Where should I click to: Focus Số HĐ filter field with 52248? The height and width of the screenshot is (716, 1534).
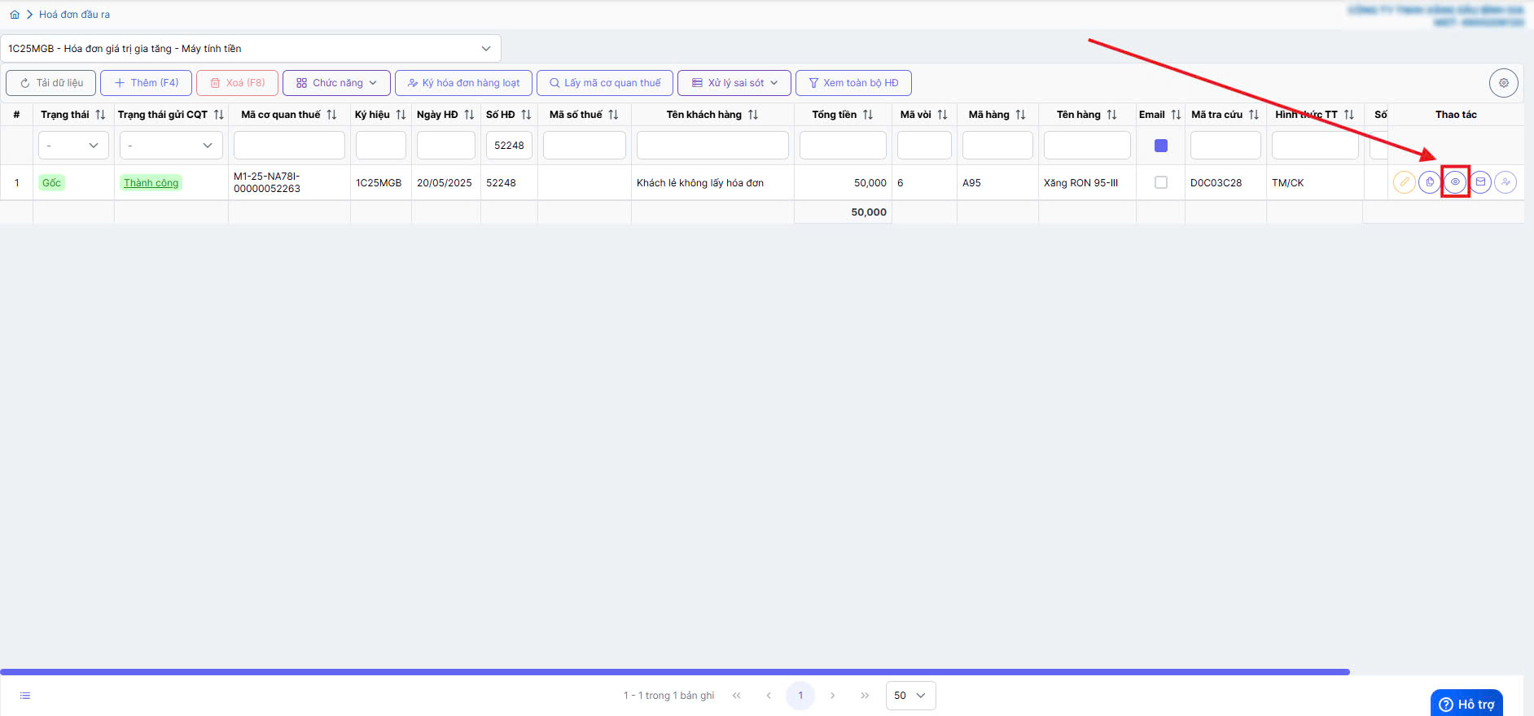(509, 146)
